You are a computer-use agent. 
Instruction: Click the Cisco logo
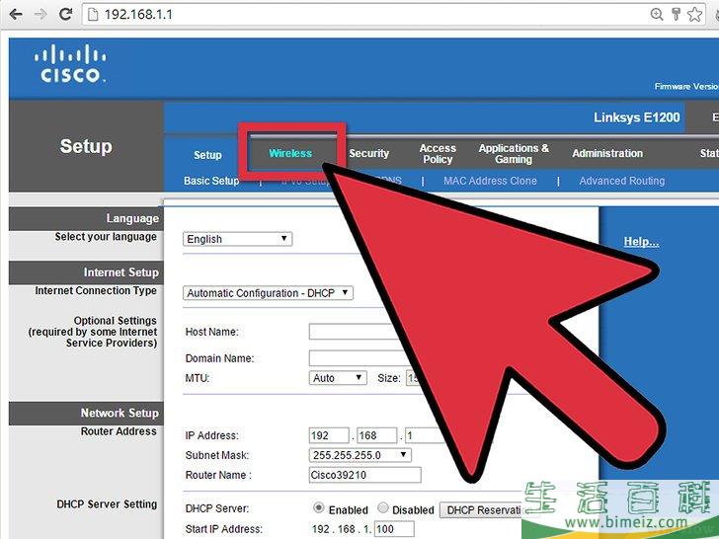(x=70, y=63)
